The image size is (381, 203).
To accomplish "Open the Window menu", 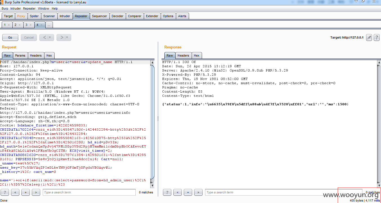I will pos(44,8).
